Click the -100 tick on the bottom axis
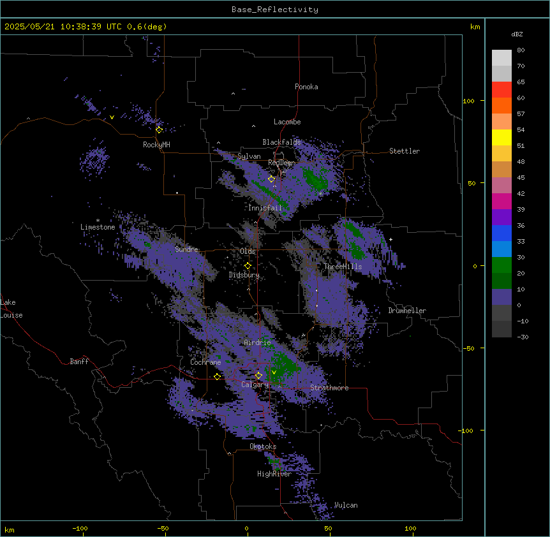This screenshot has height=537, width=550. click(80, 529)
